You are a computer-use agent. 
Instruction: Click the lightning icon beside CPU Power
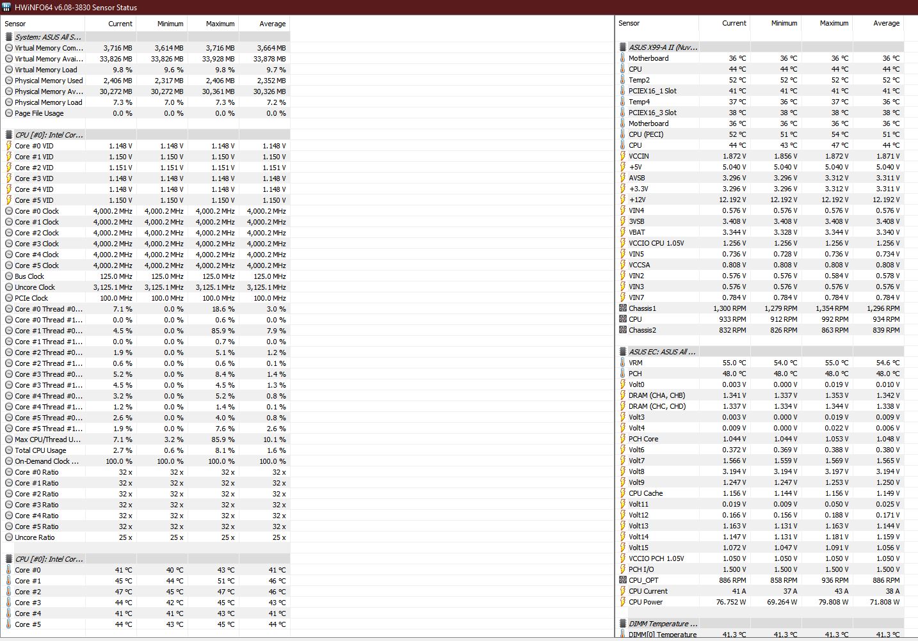[x=623, y=602]
